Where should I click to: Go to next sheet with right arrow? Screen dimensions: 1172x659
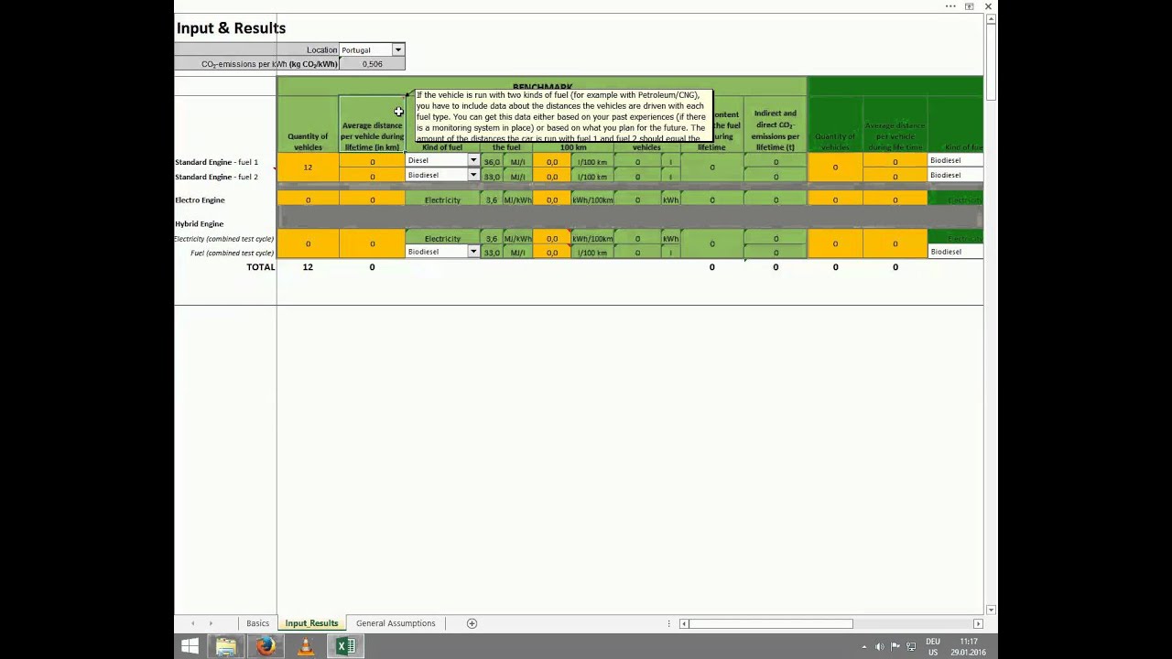pyautogui.click(x=211, y=623)
